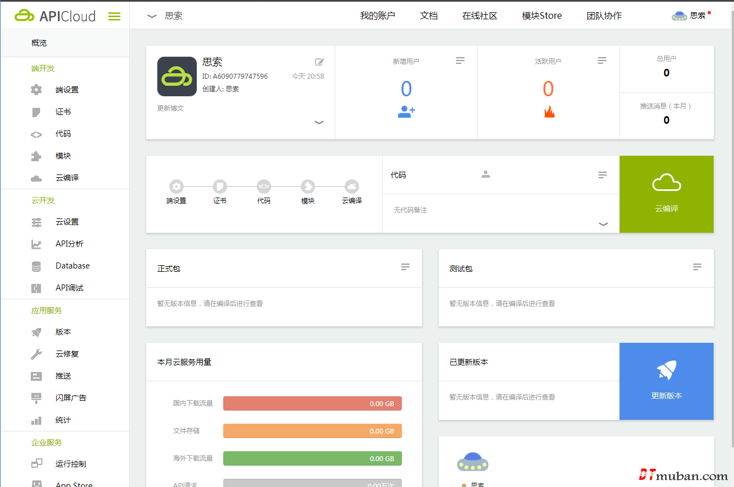Viewport: 734px width, 487px height.
Task: Click the 活跃用户 flame icon
Action: (549, 112)
